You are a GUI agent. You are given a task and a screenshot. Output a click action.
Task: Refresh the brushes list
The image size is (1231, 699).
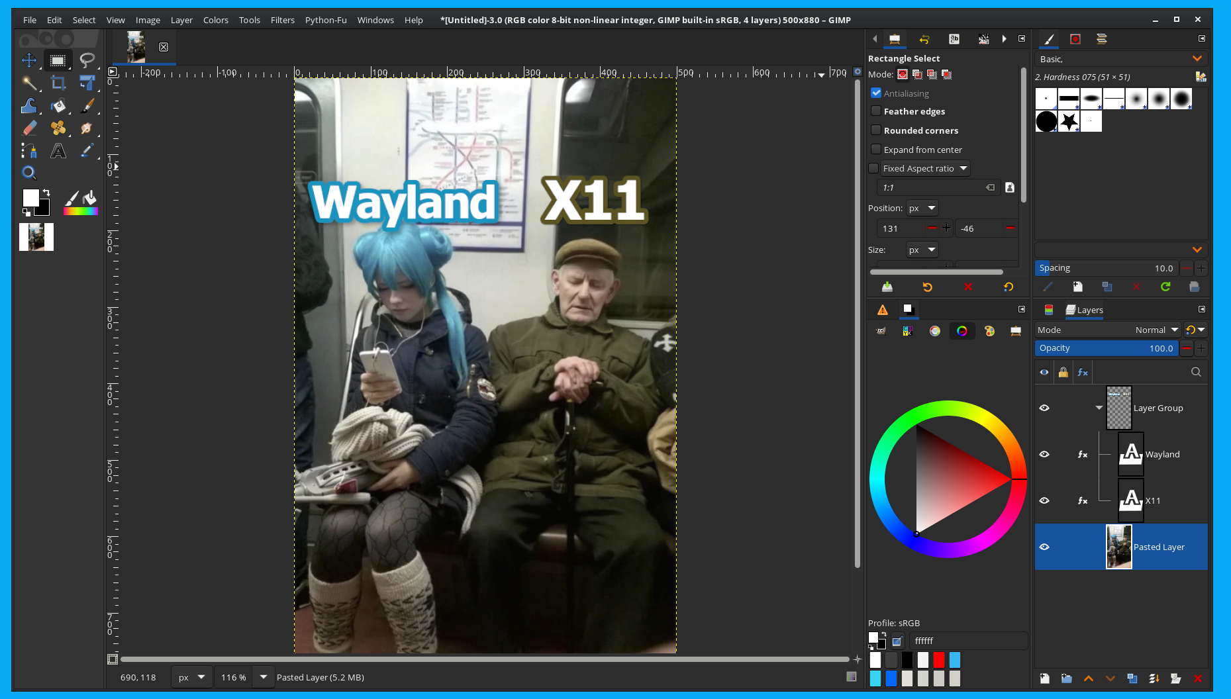[1165, 287]
